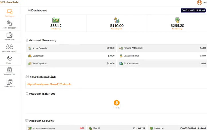Click the Last Access icon
The height and width of the screenshot is (130, 207).
point(151,128)
